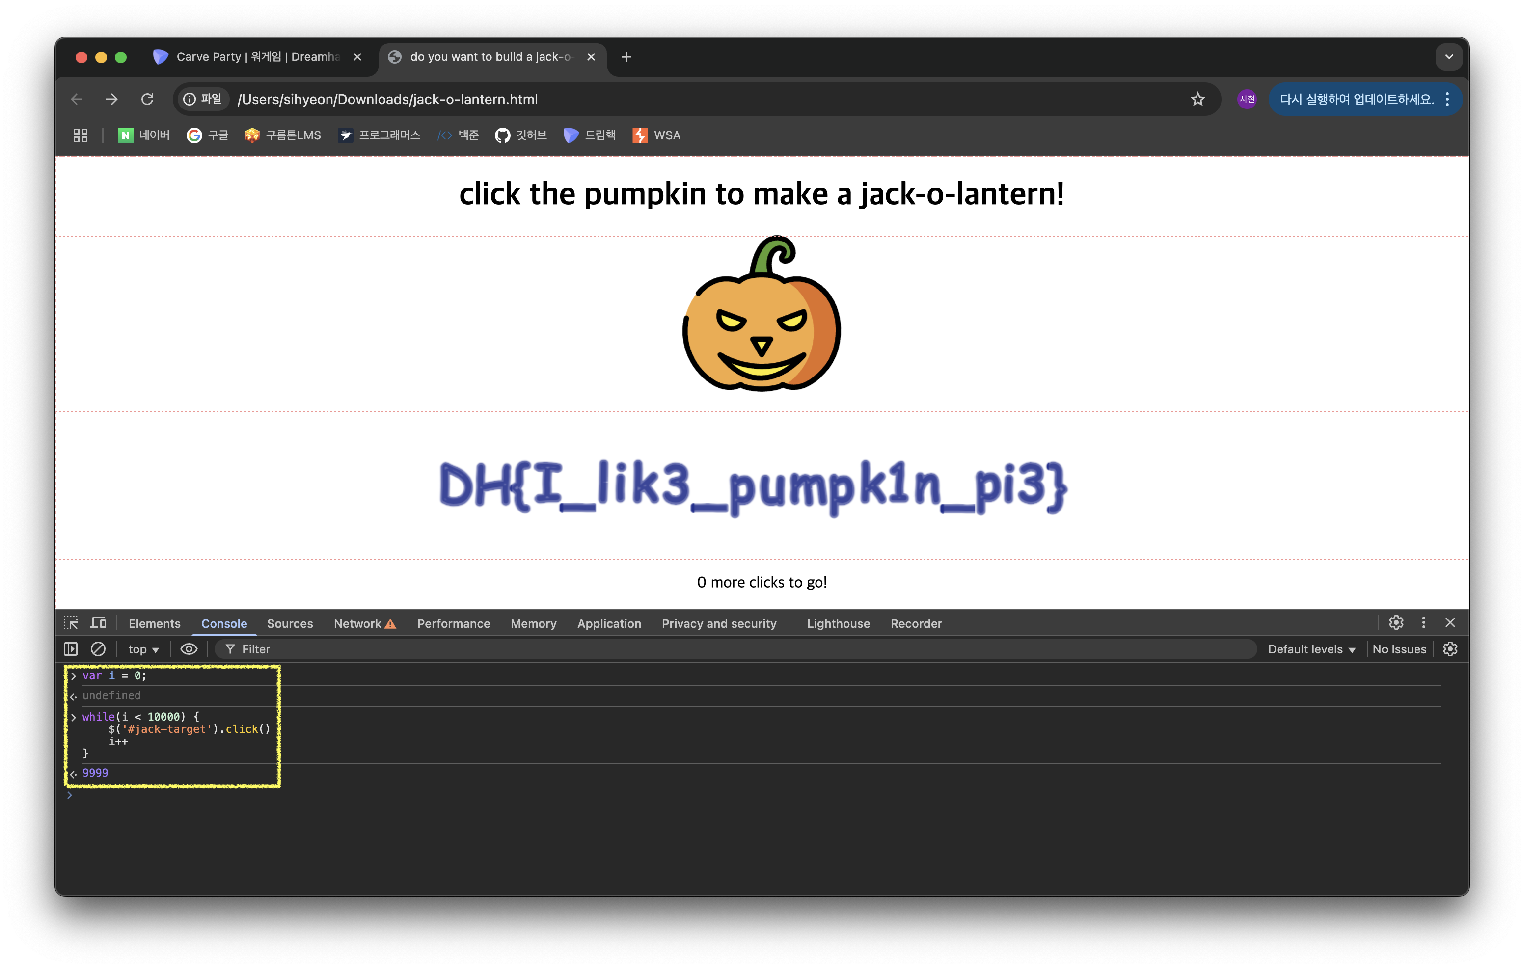Image resolution: width=1524 pixels, height=969 pixels.
Task: Open the apps grid in bookmarks bar
Action: pos(81,135)
